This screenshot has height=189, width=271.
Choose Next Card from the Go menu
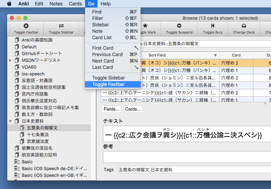point(113,61)
